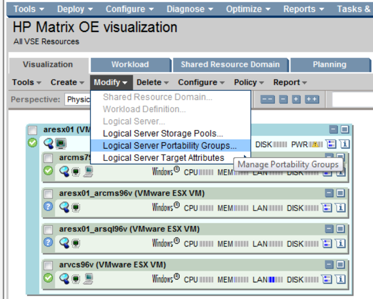Click the green check status icon for arvcs96v
The height and width of the screenshot is (299, 373).
coord(48,279)
